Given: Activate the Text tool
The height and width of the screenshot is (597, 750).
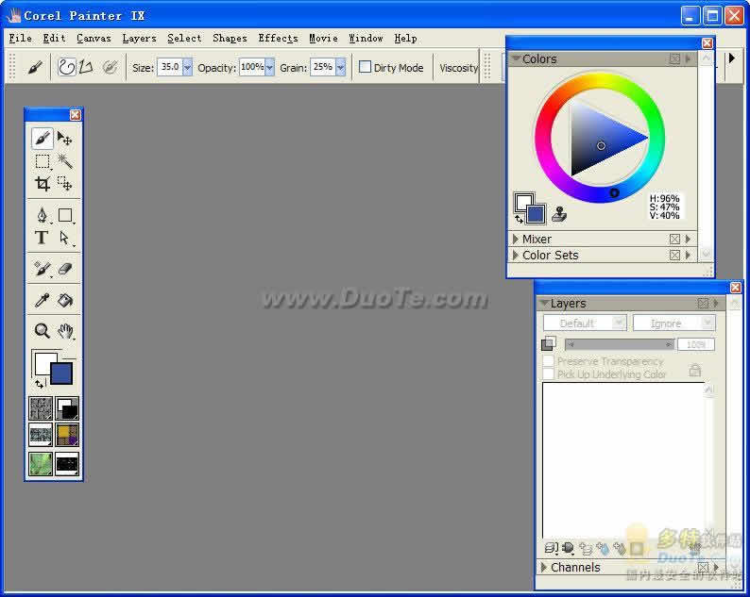Looking at the screenshot, I should tap(42, 238).
